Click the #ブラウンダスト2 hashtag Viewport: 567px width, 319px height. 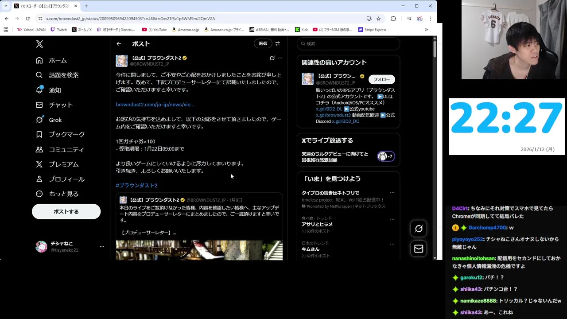click(x=136, y=185)
